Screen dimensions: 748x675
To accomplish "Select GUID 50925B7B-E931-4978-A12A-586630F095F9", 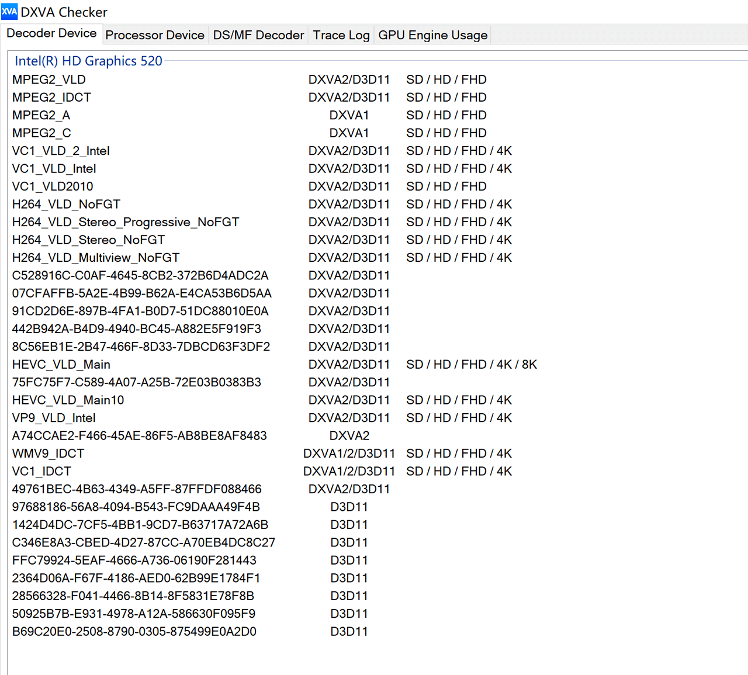I will (134, 614).
